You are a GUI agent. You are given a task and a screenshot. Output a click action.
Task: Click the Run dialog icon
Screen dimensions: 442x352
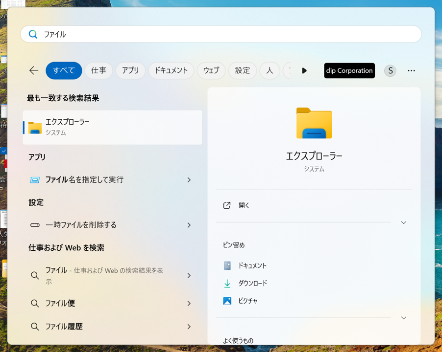(x=35, y=180)
